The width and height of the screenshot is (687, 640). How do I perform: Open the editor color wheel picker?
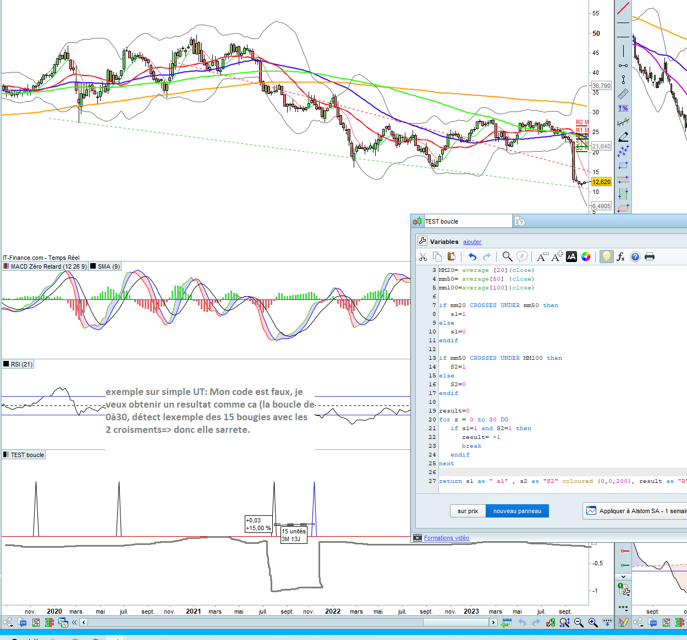click(x=586, y=257)
